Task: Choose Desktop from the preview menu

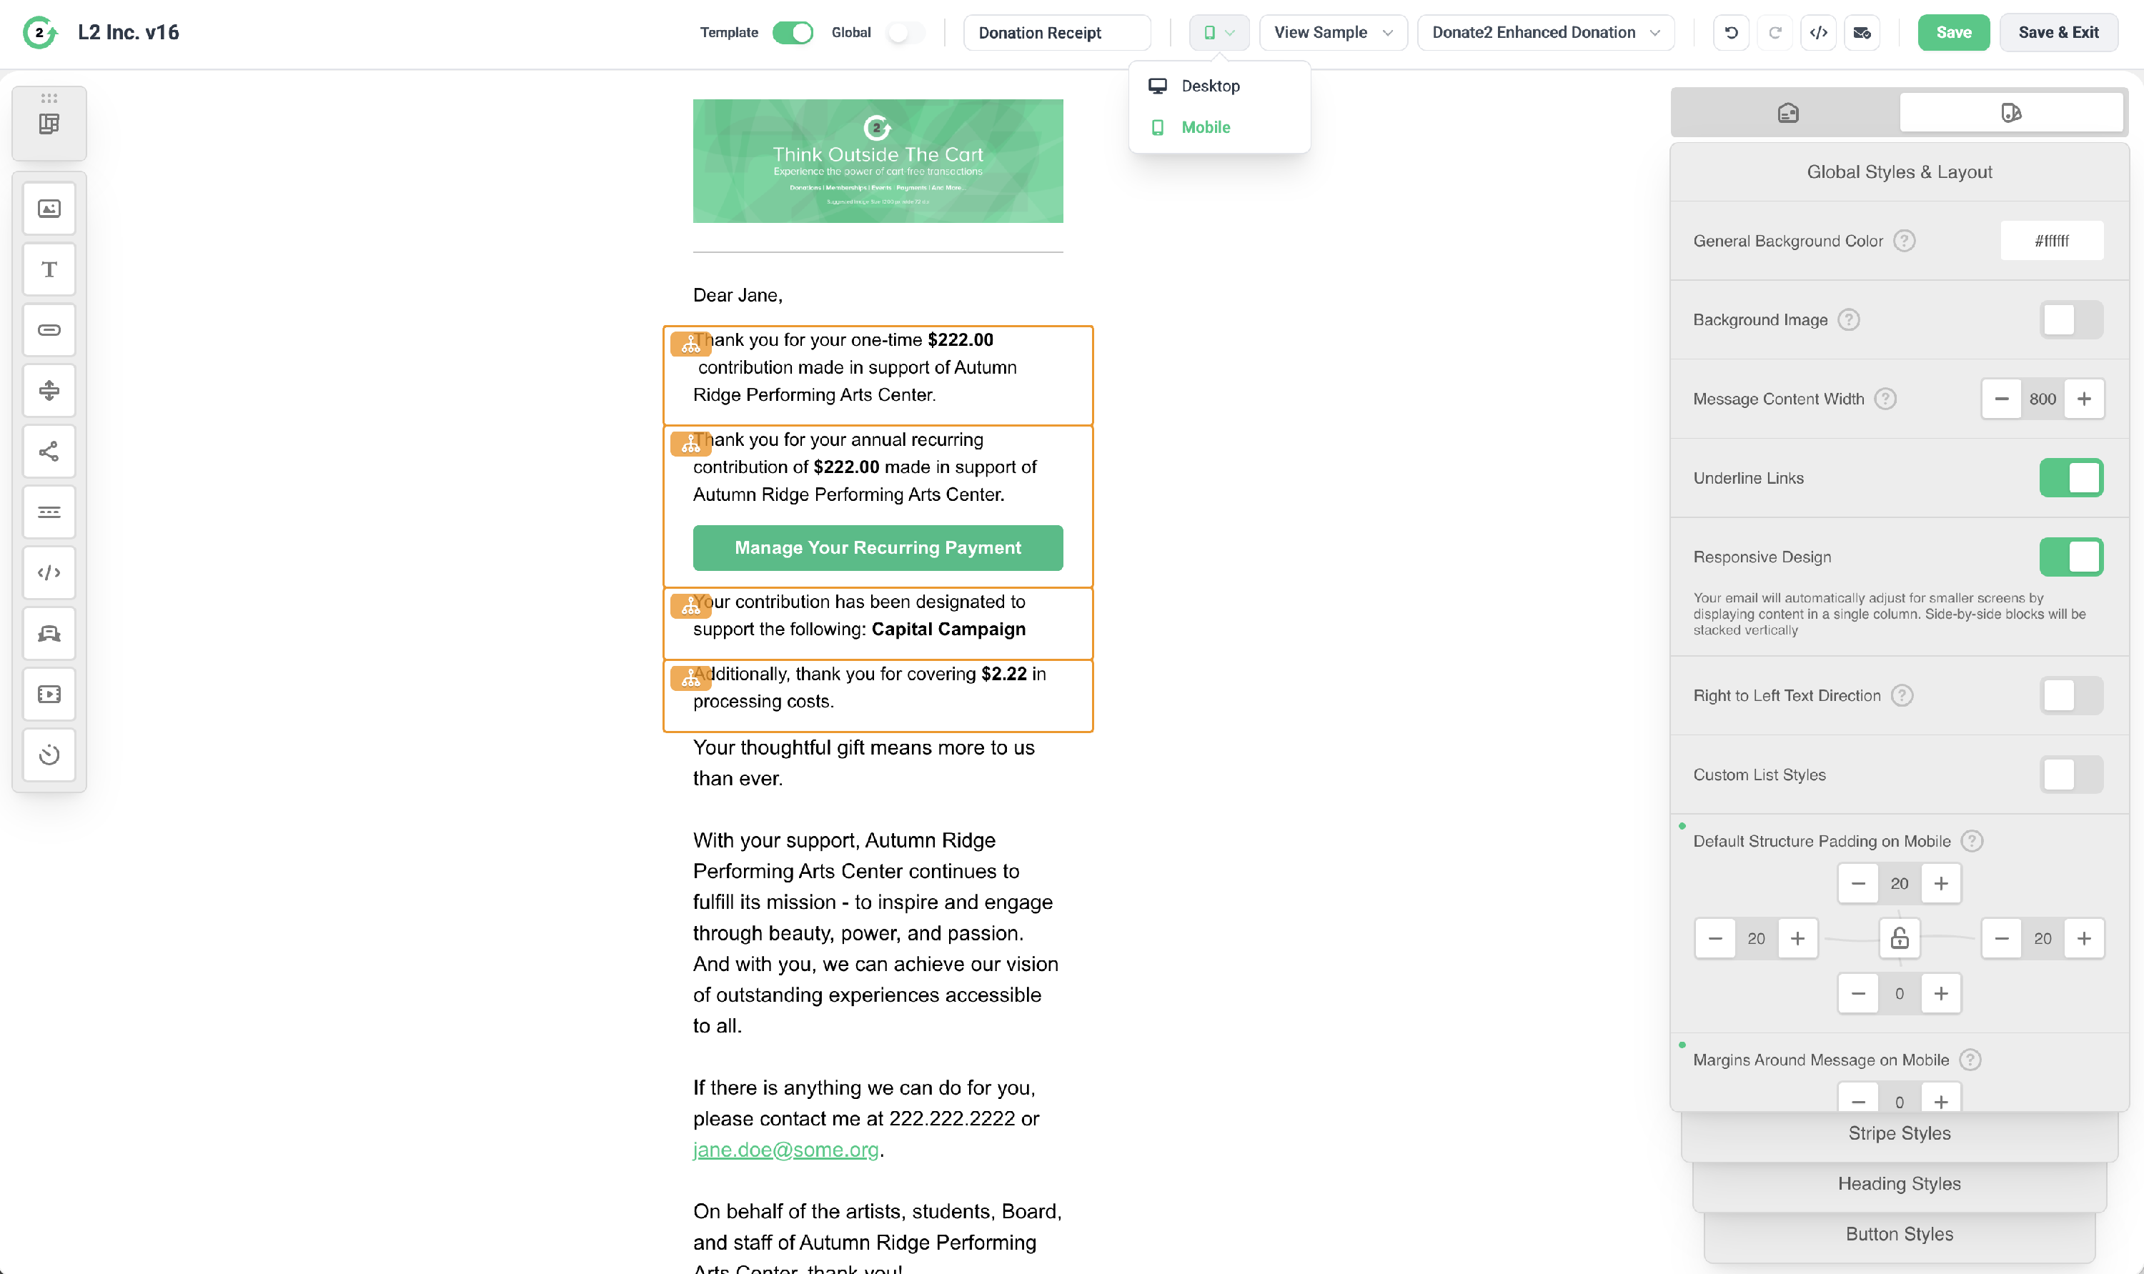Action: [1210, 86]
